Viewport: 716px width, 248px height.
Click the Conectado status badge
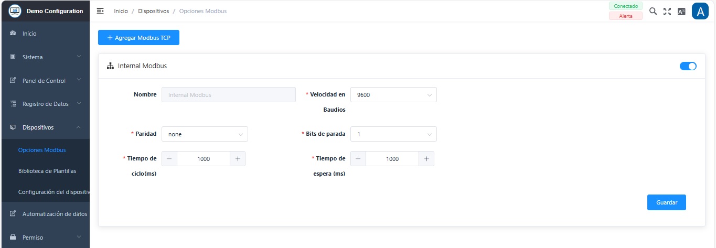tap(625, 6)
